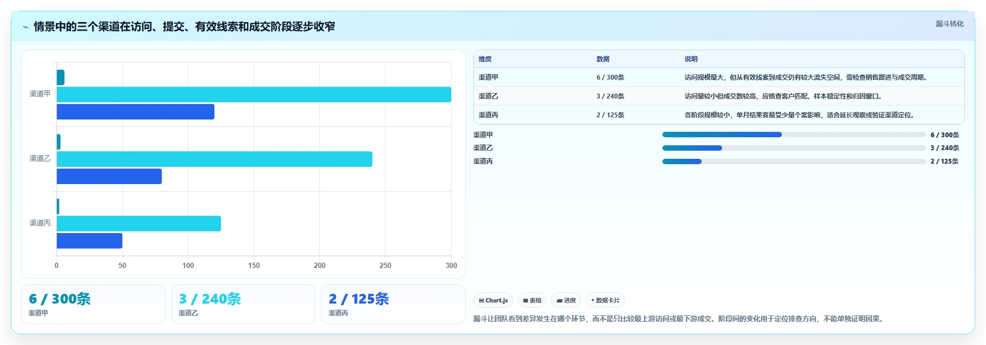Screen dimensions: 986x345
Task: Click the small icon before the header title
Action: pyautogui.click(x=25, y=27)
